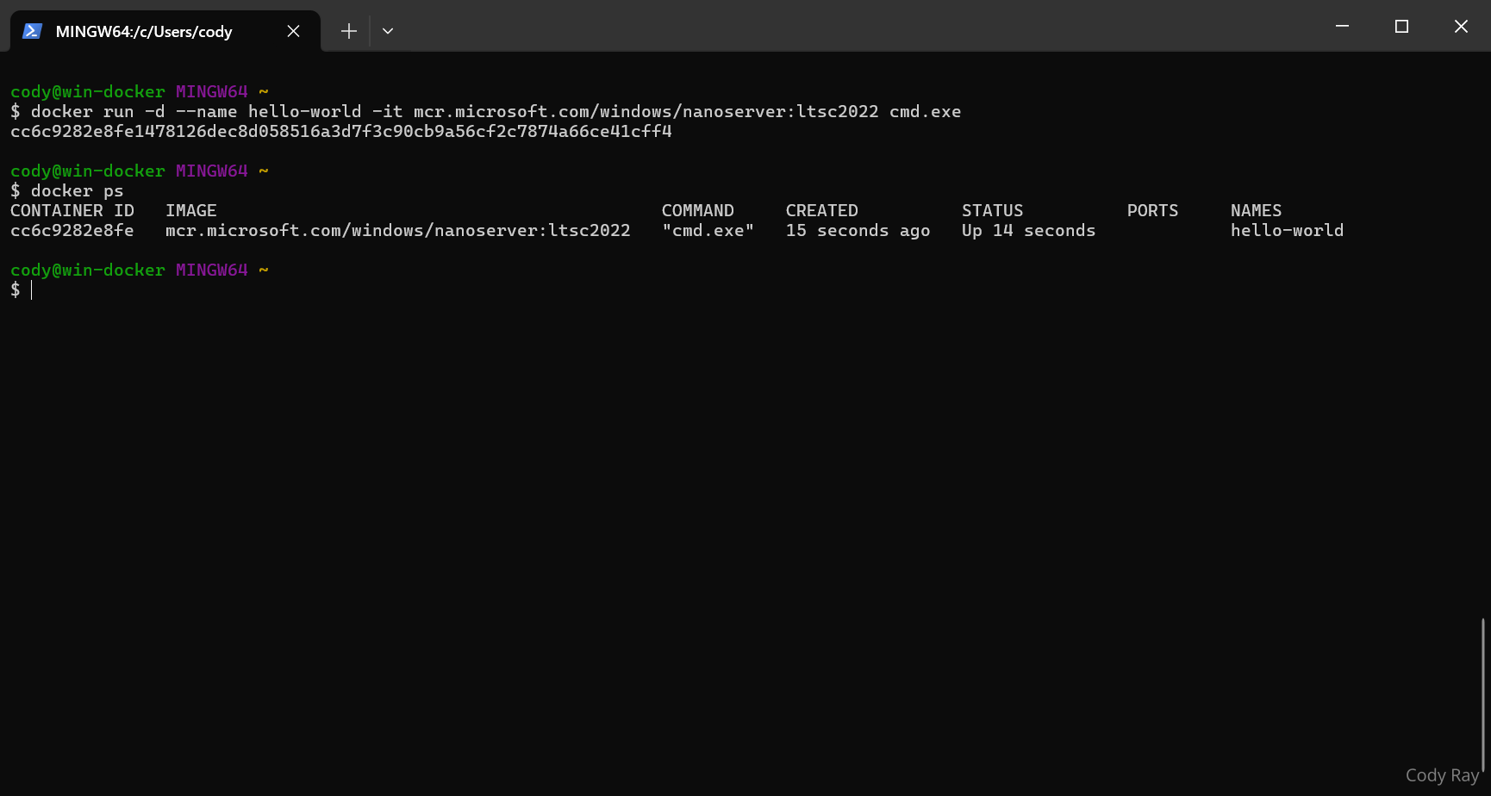1491x796 pixels.
Task: Click the 'docker ps' command text
Action: coord(78,191)
